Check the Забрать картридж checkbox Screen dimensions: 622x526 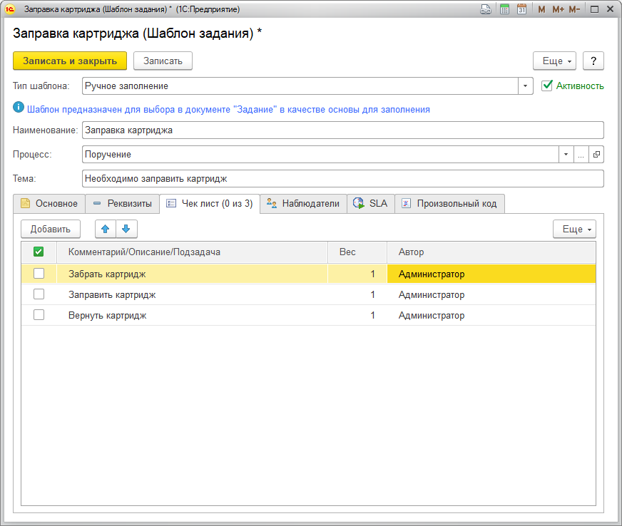pos(39,274)
